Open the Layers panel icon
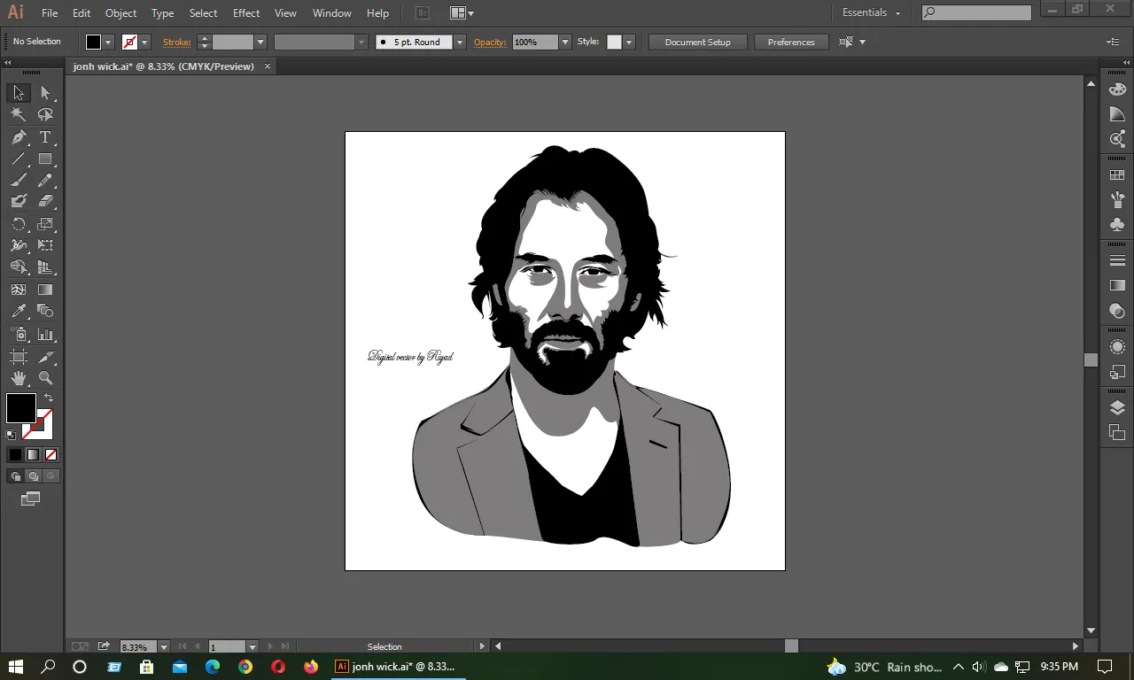Screen dimensions: 1134x680 [x=1117, y=407]
